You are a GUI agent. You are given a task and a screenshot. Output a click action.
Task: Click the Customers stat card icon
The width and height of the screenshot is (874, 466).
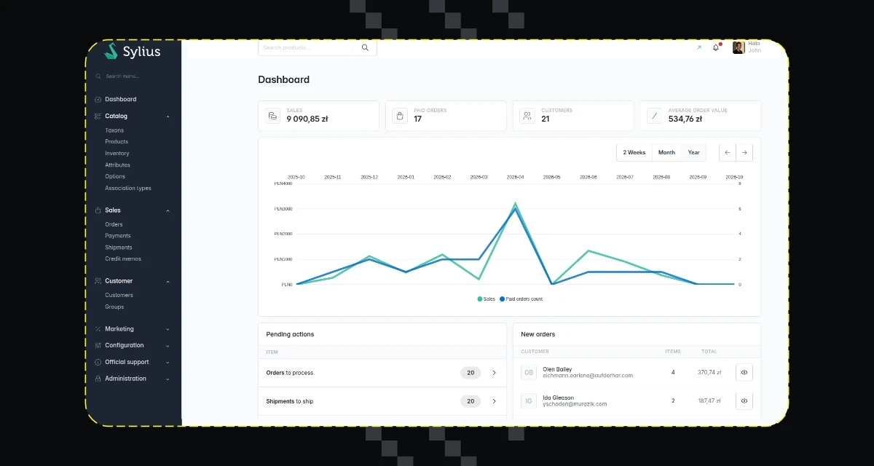click(x=527, y=116)
